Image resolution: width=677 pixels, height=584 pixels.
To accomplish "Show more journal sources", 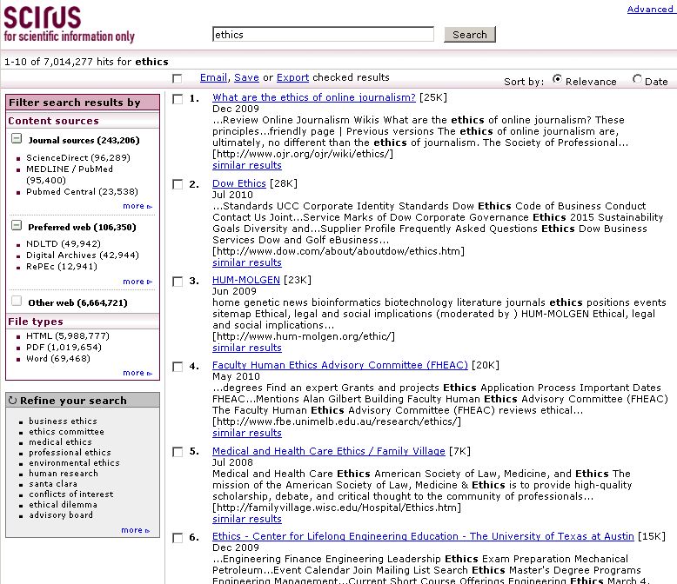I will [x=137, y=206].
